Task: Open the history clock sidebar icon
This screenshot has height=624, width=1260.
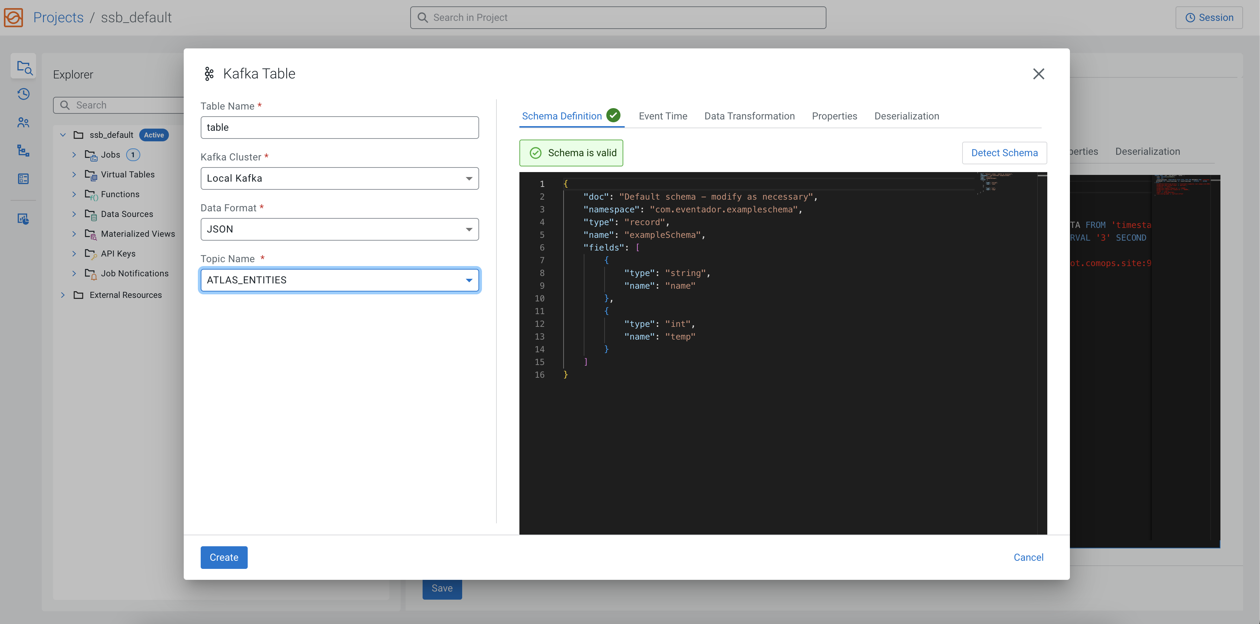Action: pyautogui.click(x=23, y=94)
